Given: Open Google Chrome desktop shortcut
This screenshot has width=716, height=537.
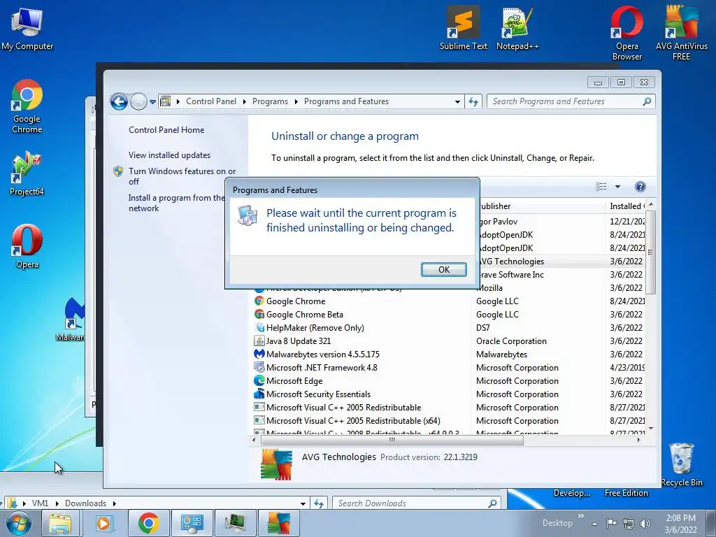Looking at the screenshot, I should tap(27, 106).
